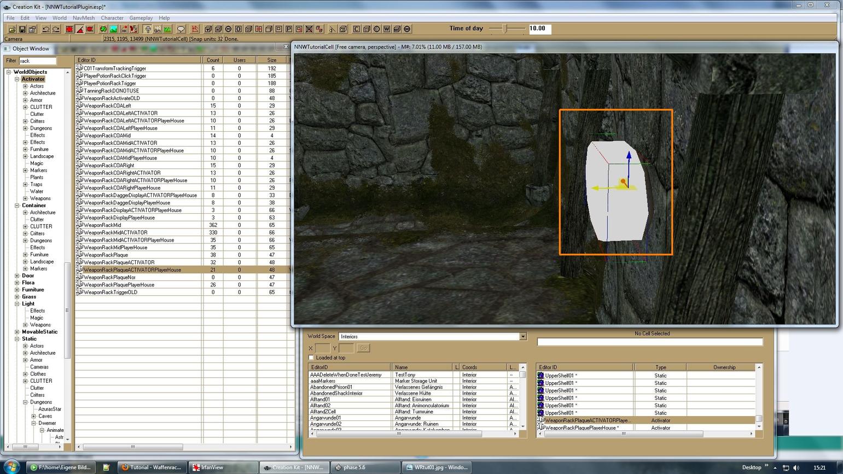The width and height of the screenshot is (843, 474).
Task: Open data files with folder icon
Action: point(12,29)
